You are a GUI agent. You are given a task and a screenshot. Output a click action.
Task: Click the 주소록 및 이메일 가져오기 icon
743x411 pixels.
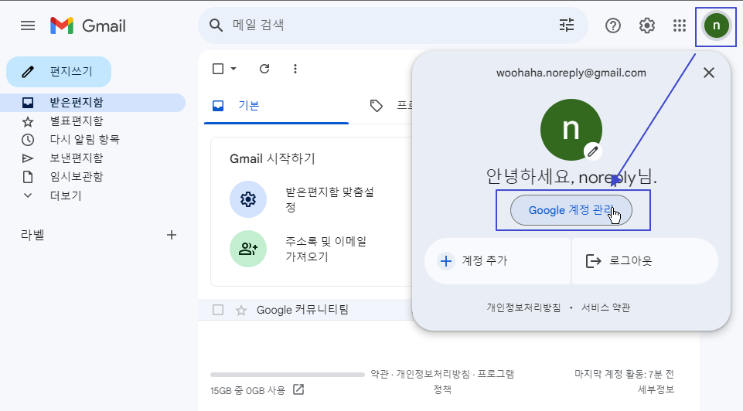pyautogui.click(x=248, y=249)
